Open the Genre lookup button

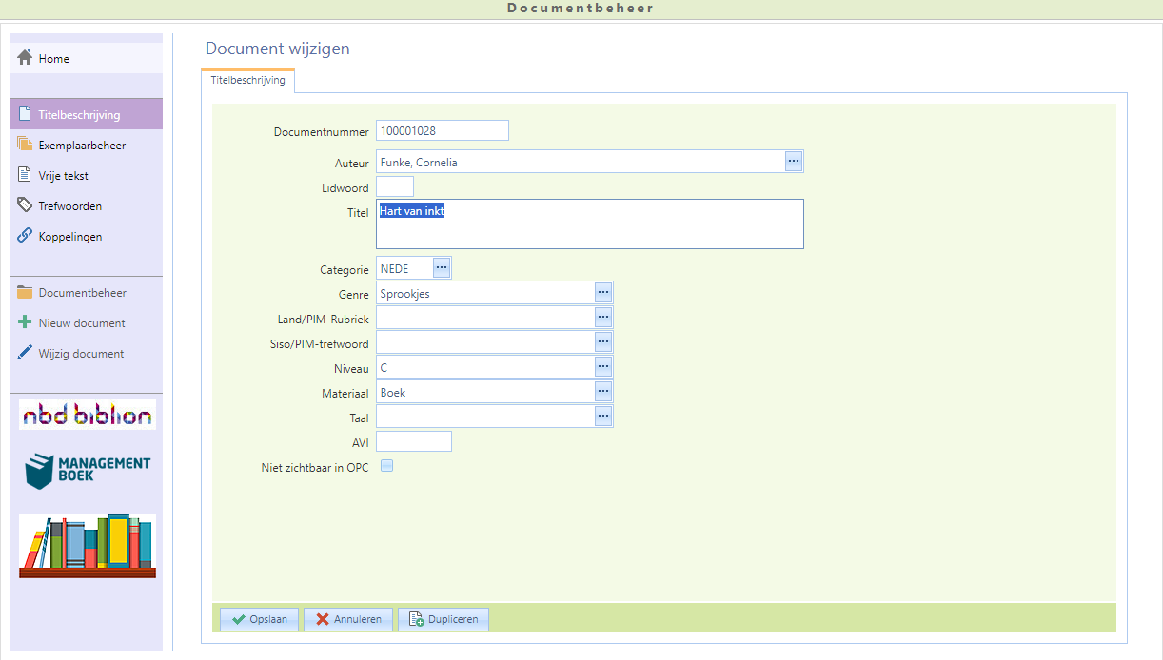tap(603, 293)
